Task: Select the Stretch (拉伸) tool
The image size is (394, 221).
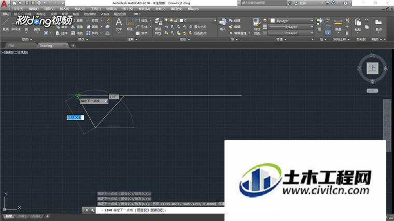Action: coord(62,33)
